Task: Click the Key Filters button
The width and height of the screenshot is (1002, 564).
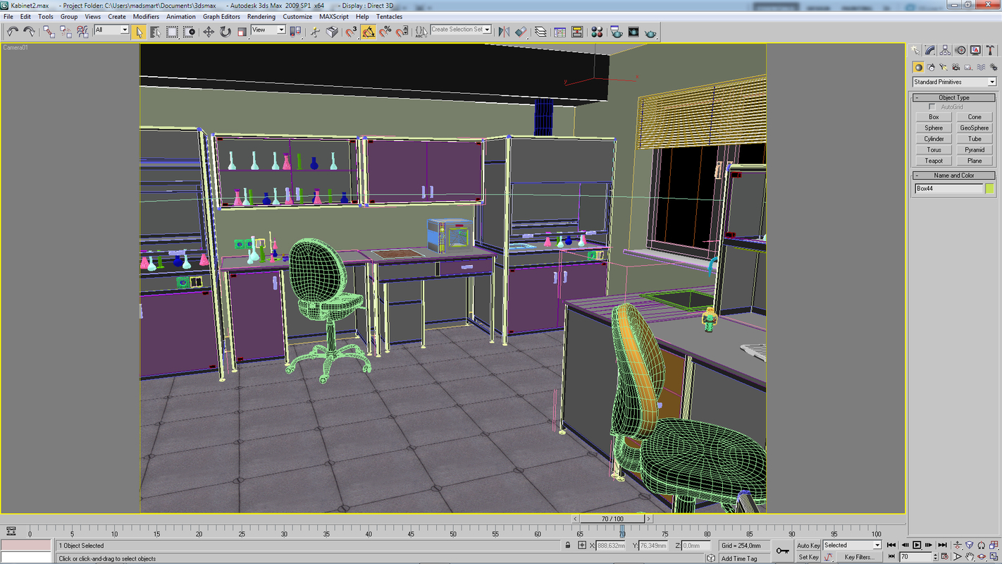Action: [x=861, y=557]
